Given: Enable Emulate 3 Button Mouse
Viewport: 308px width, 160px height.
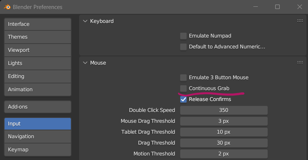Looking at the screenshot, I should tap(184, 78).
